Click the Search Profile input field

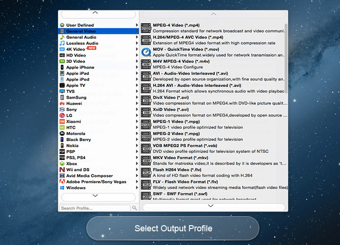click(95, 208)
